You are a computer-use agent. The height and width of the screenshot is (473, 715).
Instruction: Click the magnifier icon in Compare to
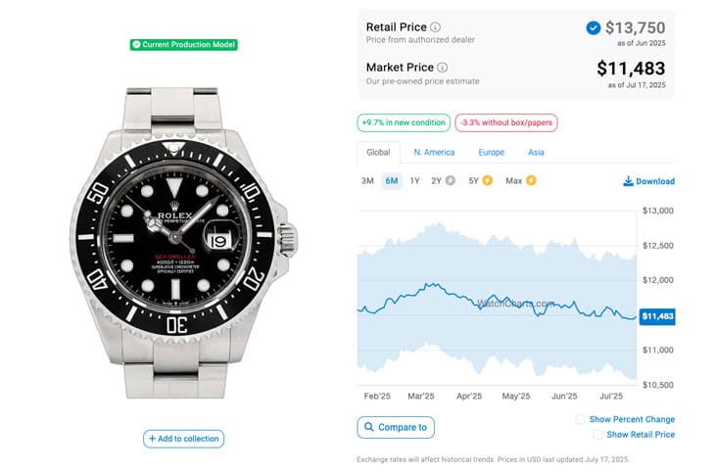pyautogui.click(x=369, y=427)
